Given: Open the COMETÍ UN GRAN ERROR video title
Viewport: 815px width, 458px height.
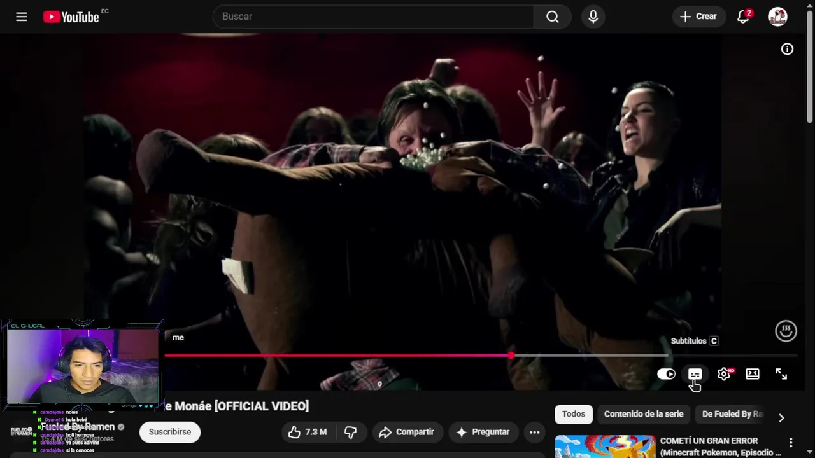Looking at the screenshot, I should coord(719,447).
